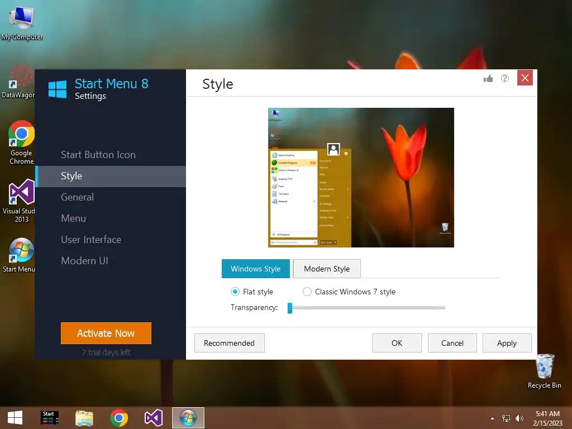The height and width of the screenshot is (429, 572).
Task: Select the Flat style radio button
Action: click(235, 292)
